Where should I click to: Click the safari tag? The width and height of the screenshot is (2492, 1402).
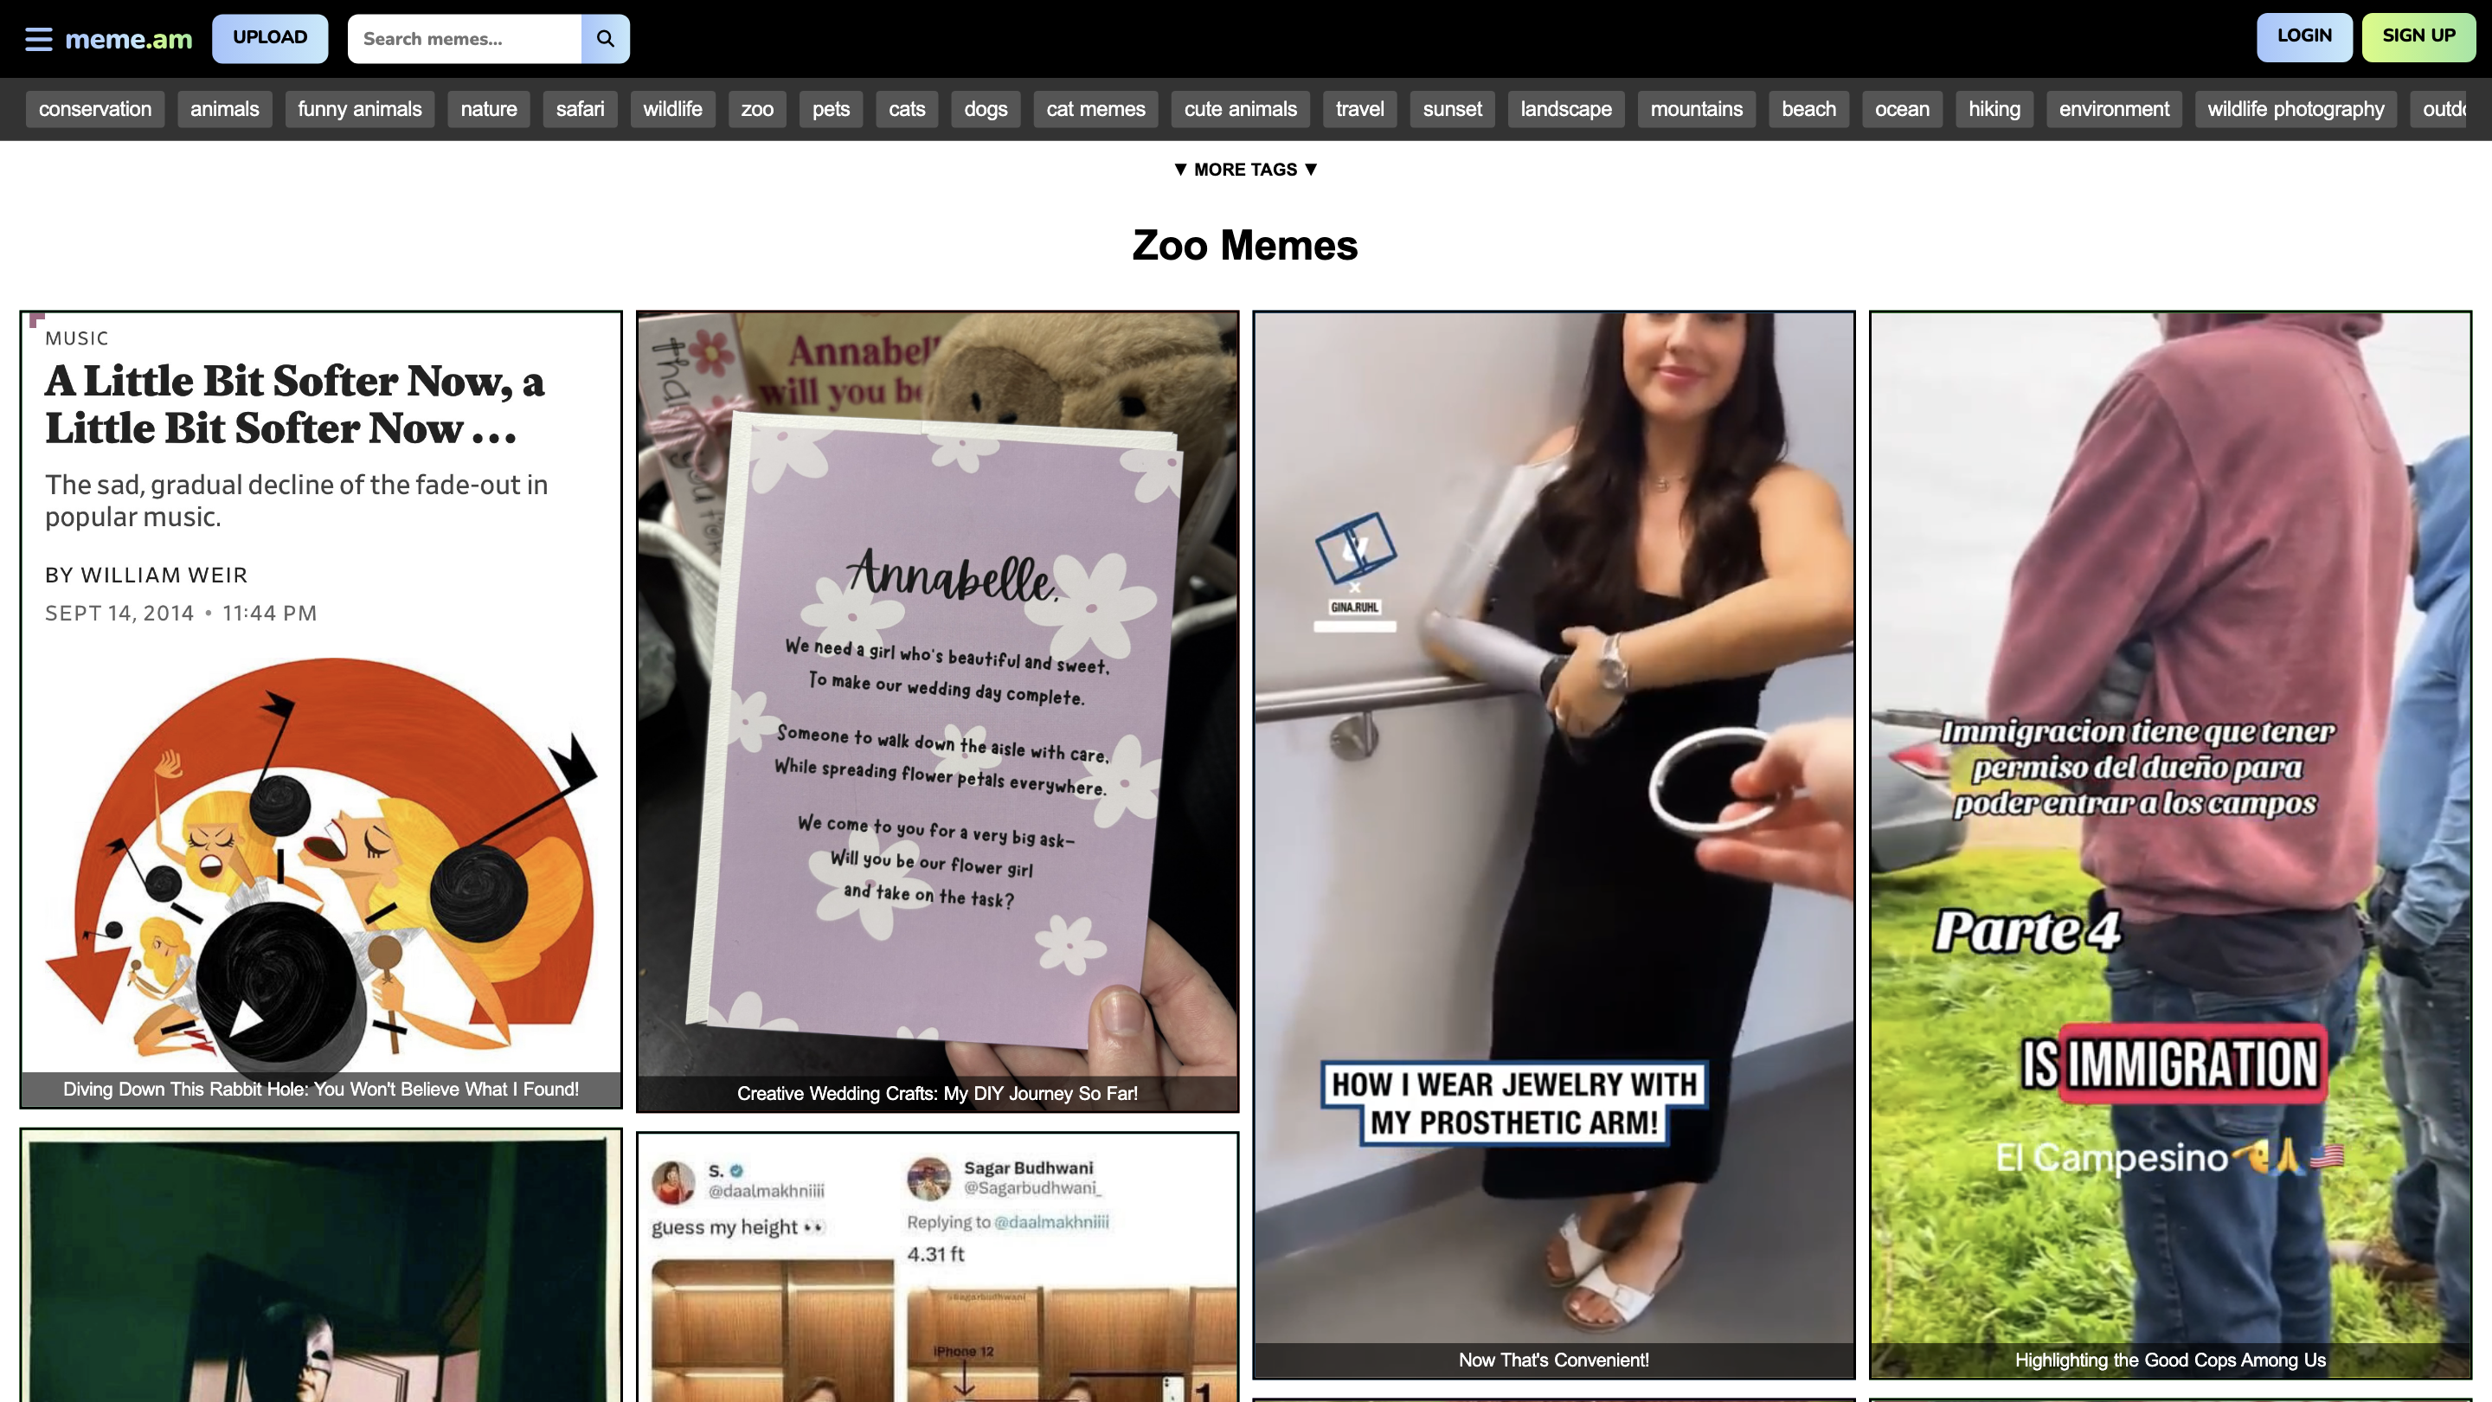click(580, 109)
